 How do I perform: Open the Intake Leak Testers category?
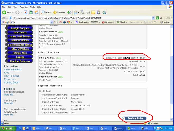tap(19, 37)
